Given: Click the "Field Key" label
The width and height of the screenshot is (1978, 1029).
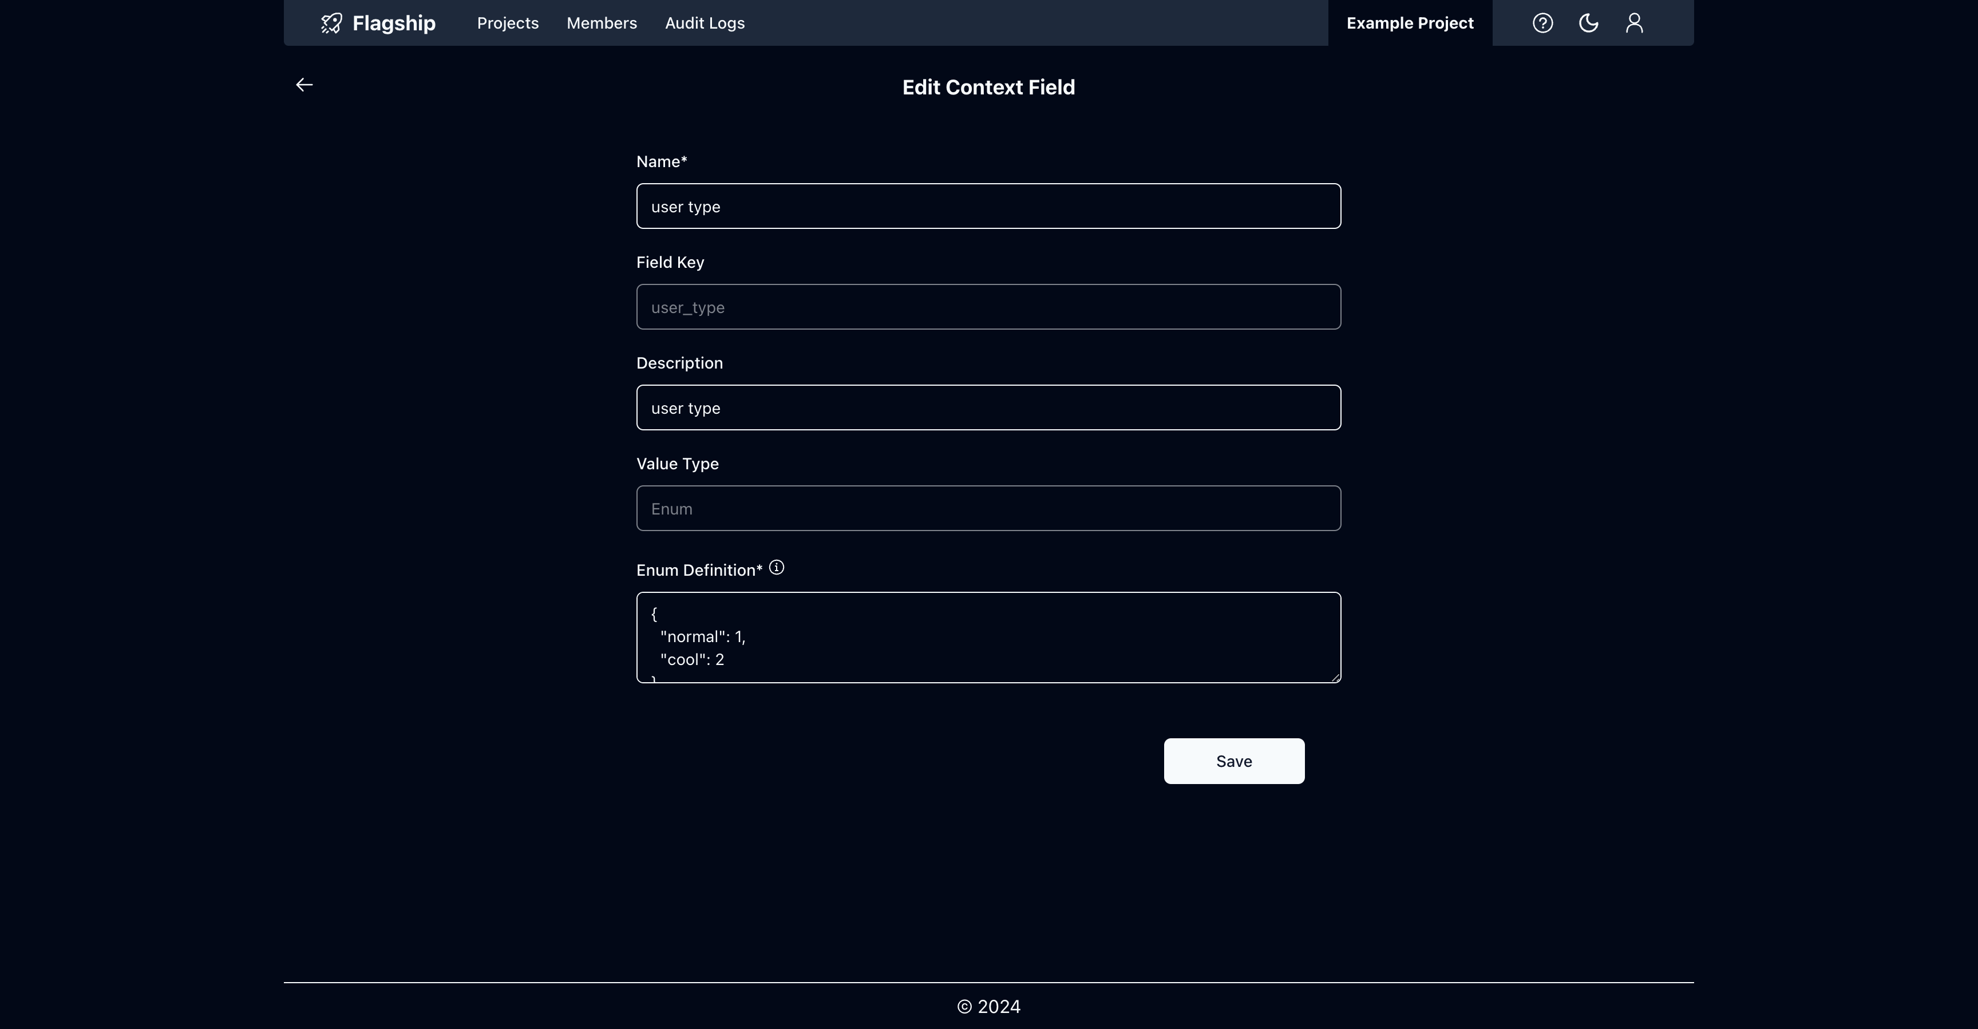Looking at the screenshot, I should 670,263.
